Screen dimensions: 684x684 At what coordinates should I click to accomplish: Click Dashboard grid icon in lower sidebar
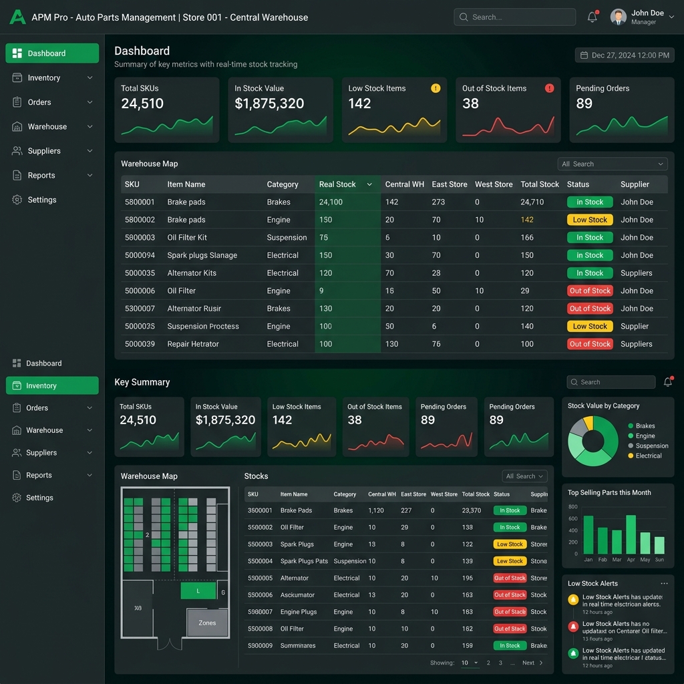(x=17, y=363)
